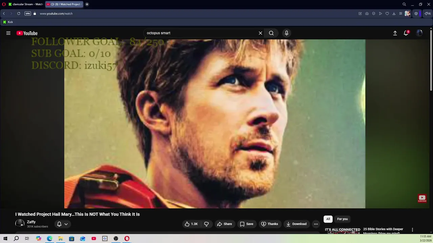Open the page edit/pinboard icon
The width and height of the screenshot is (433, 243).
coord(360,13)
